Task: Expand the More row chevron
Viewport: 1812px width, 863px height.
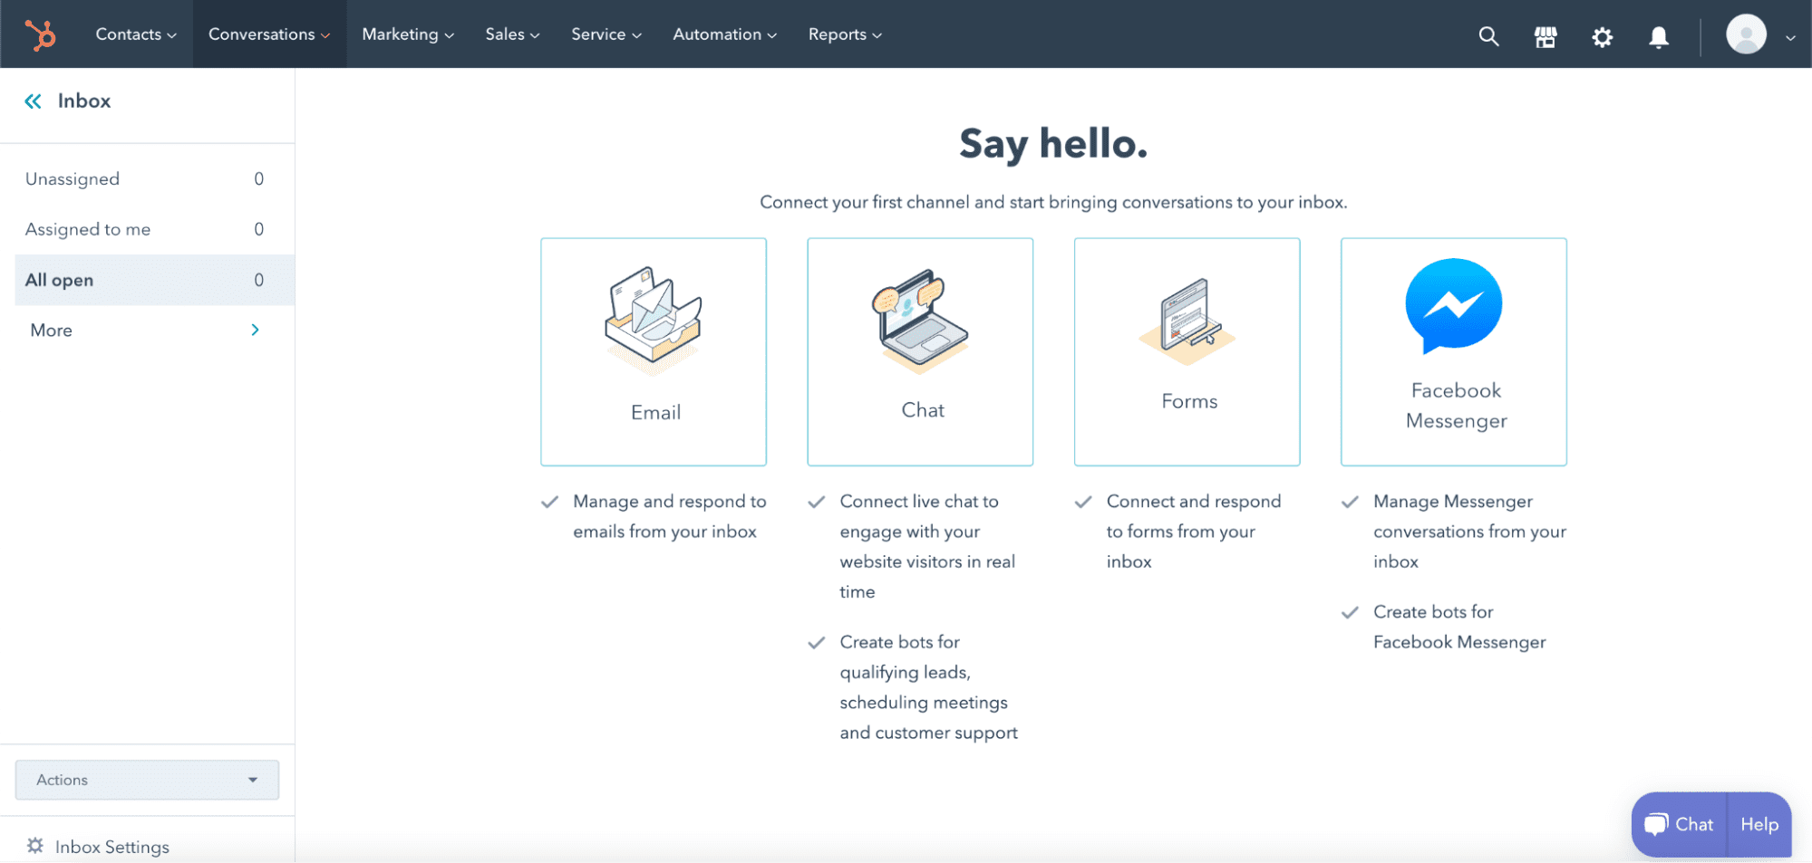Action: click(x=255, y=331)
